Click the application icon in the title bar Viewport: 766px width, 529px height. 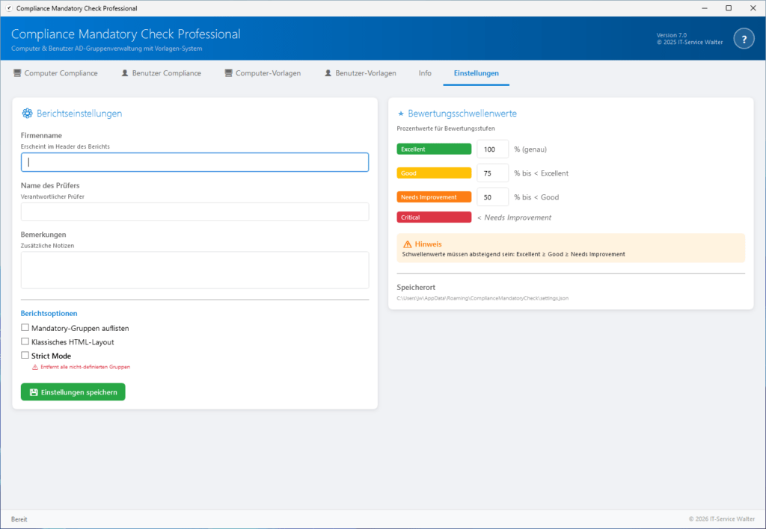pos(7,7)
